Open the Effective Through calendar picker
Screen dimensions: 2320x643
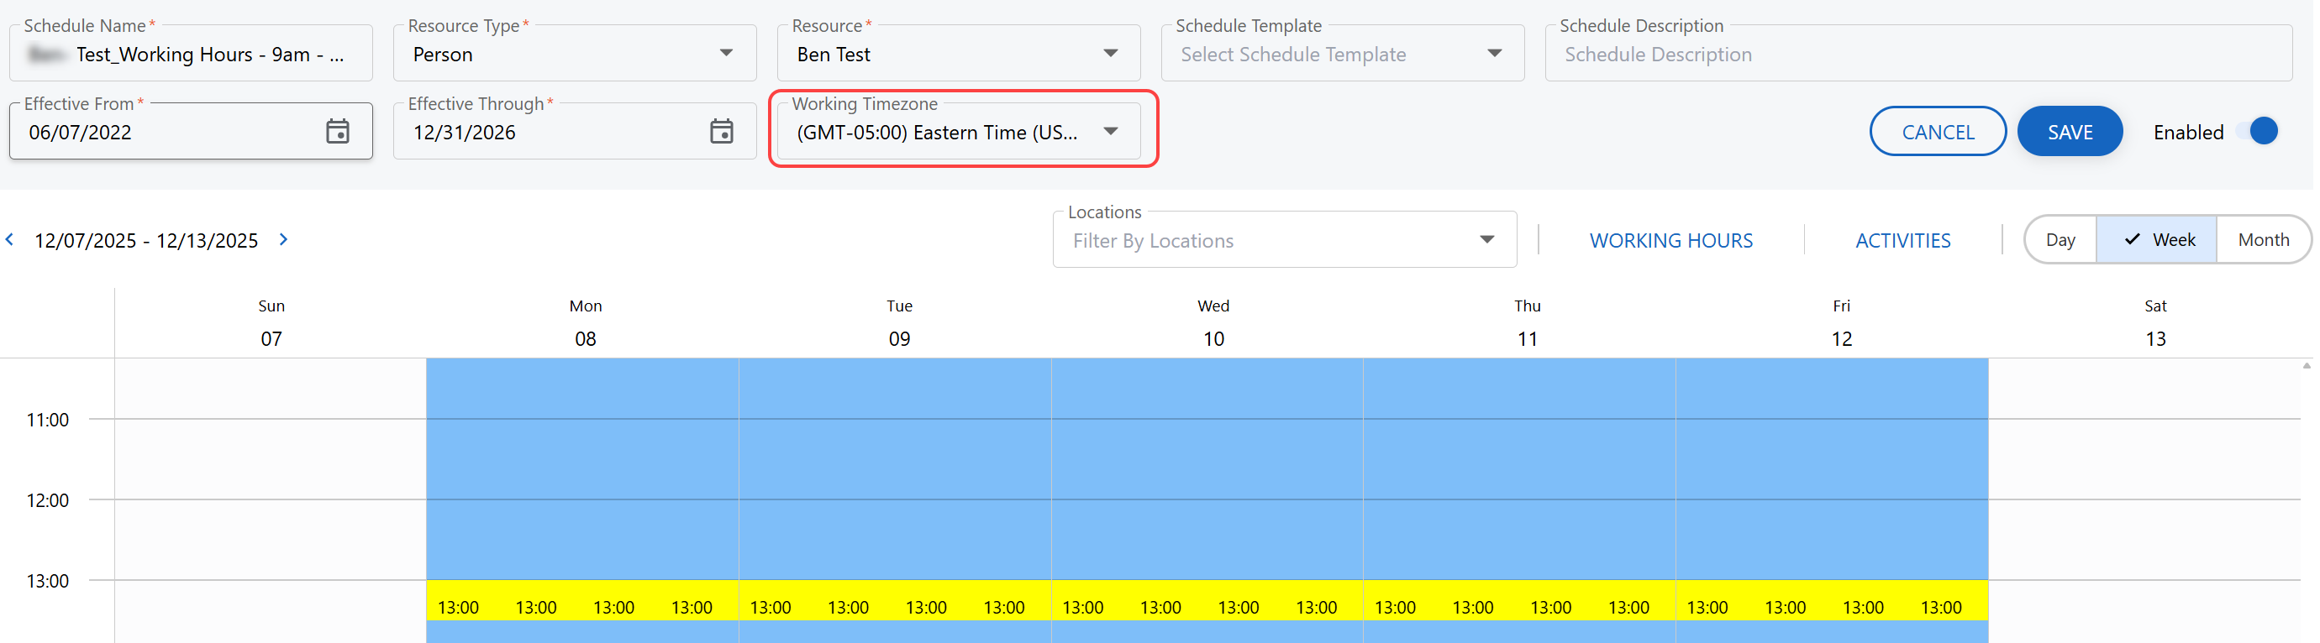(x=720, y=132)
